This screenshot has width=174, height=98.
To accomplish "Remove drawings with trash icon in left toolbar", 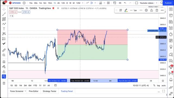I will (4, 83).
